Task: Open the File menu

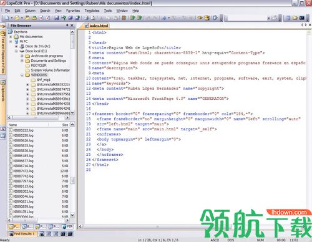Action: pyautogui.click(x=7, y=11)
